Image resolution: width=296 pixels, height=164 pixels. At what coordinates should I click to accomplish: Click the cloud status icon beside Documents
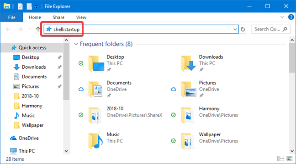coord(81,89)
